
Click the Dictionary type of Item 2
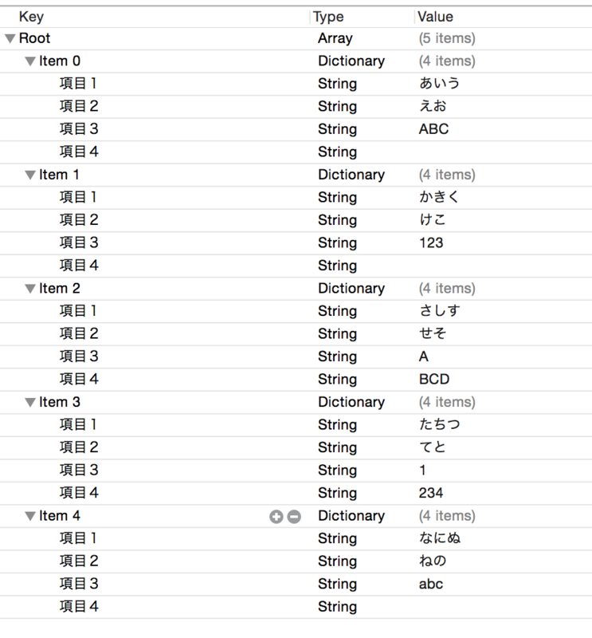point(351,289)
